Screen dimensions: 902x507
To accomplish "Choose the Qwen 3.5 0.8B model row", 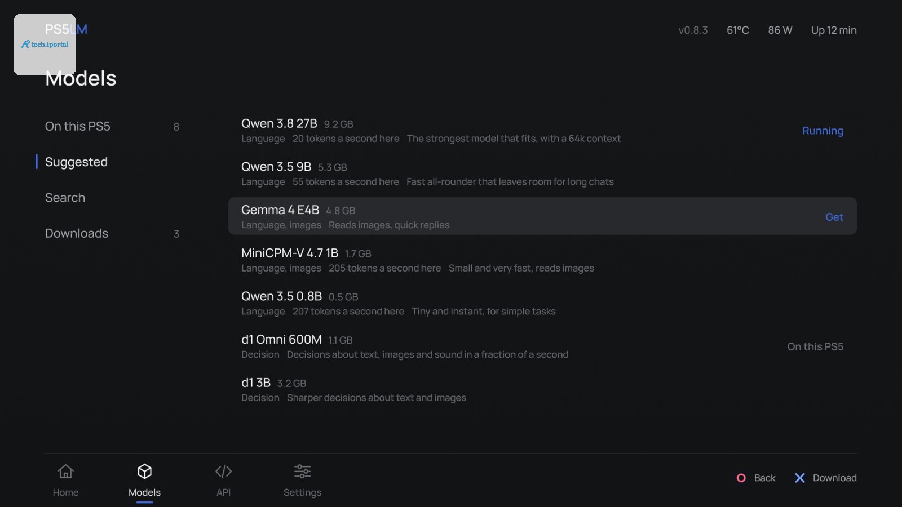I will tap(542, 303).
